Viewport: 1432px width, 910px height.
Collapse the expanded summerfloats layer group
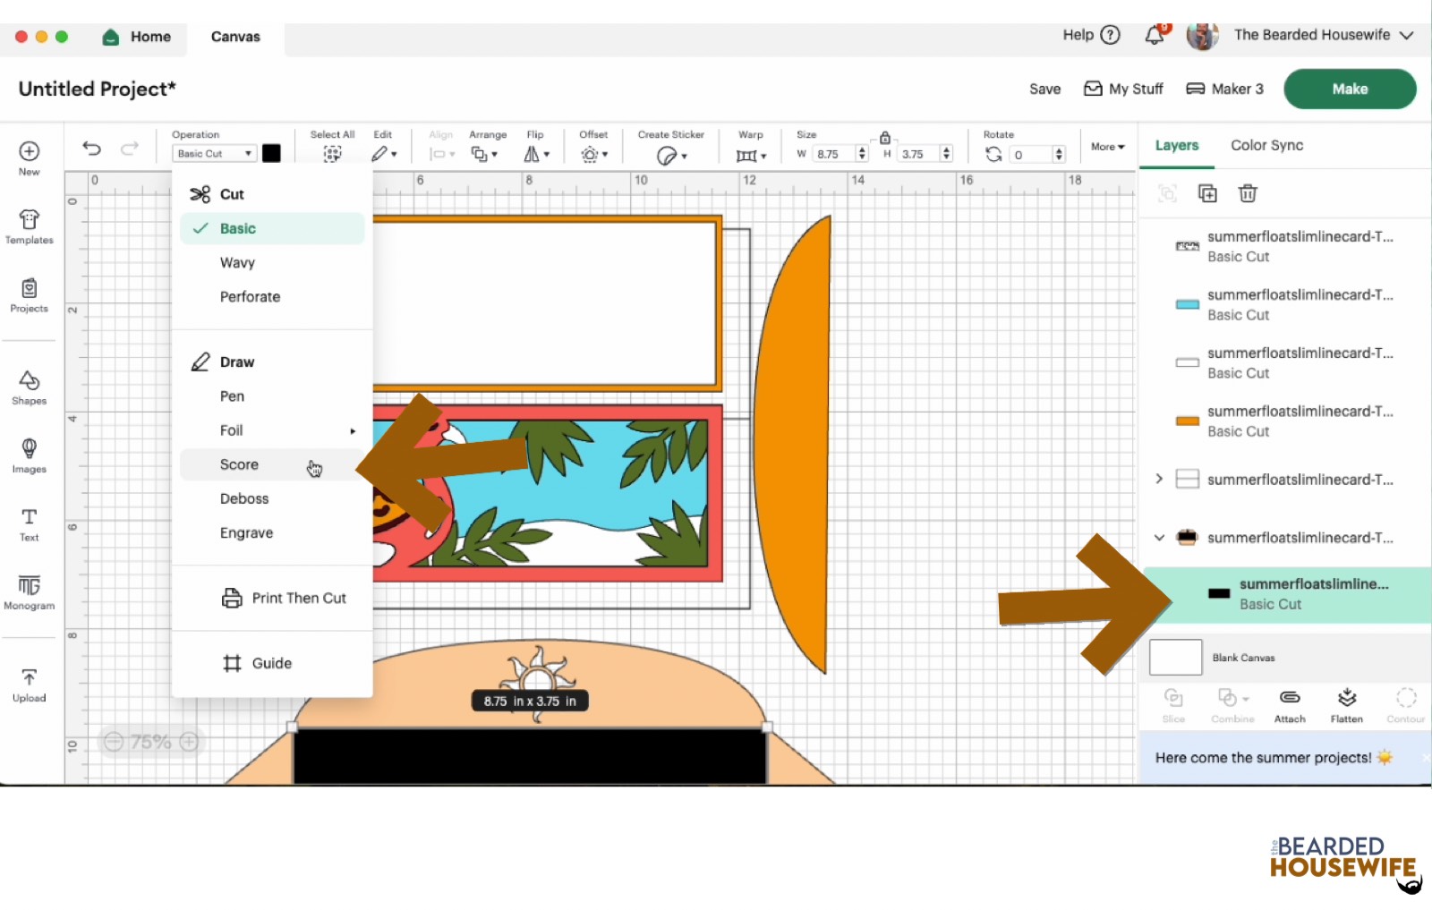click(x=1159, y=538)
